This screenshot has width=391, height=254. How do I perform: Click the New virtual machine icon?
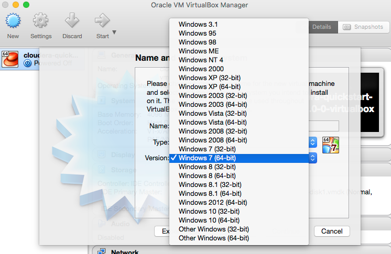click(13, 21)
